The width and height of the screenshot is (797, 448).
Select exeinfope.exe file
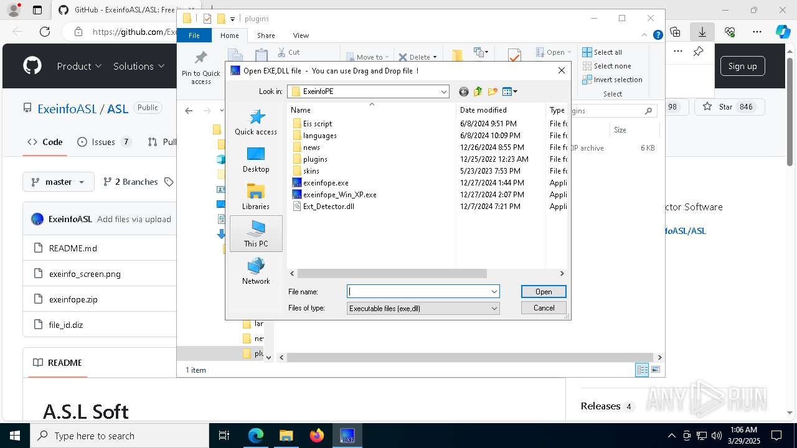click(321, 182)
